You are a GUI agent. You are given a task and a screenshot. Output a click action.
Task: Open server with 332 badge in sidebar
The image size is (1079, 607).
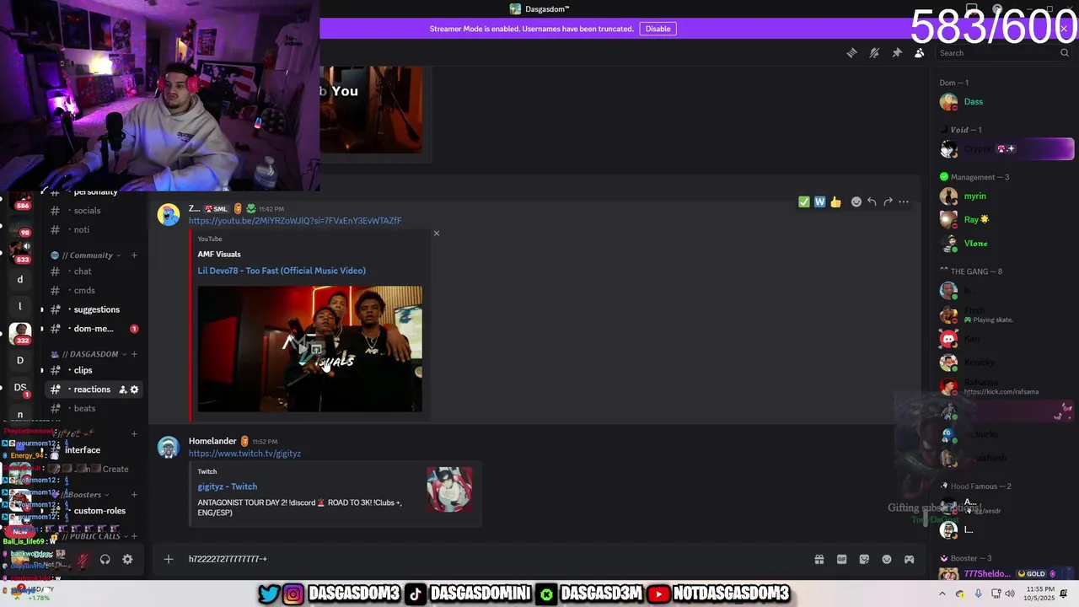20,333
